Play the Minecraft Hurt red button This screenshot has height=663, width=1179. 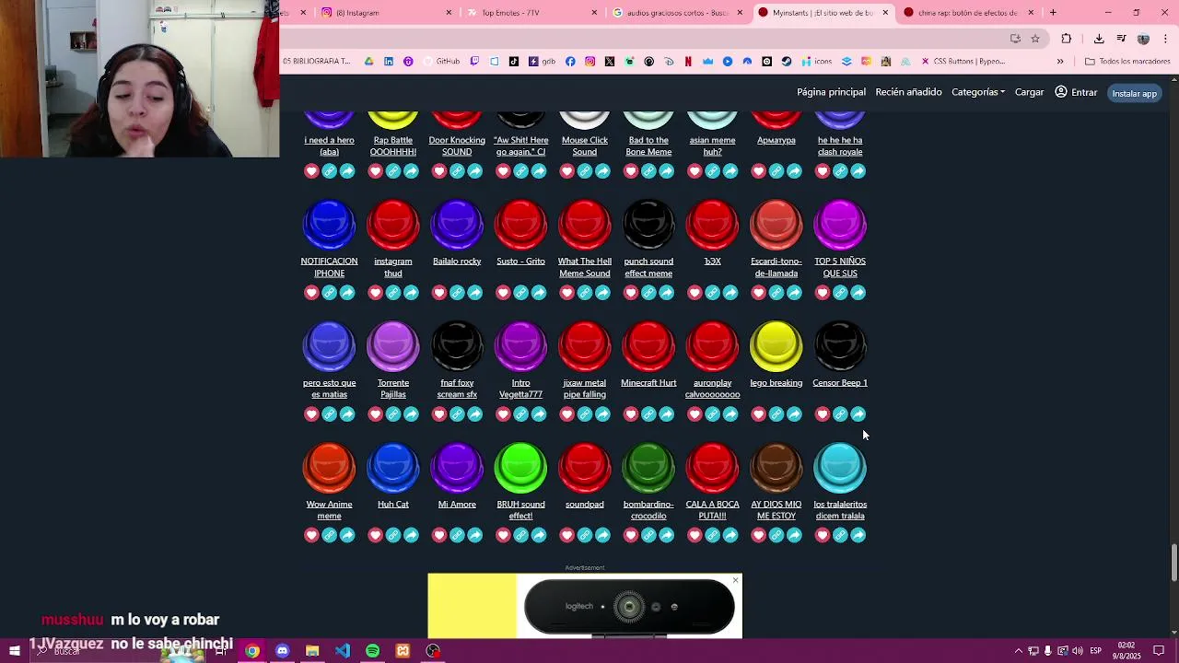[648, 346]
